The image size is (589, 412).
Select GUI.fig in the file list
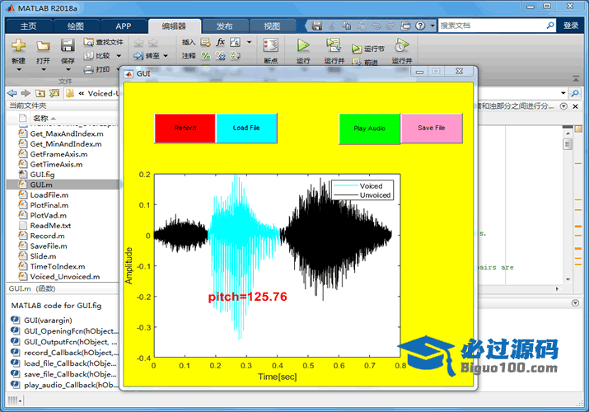(x=63, y=174)
